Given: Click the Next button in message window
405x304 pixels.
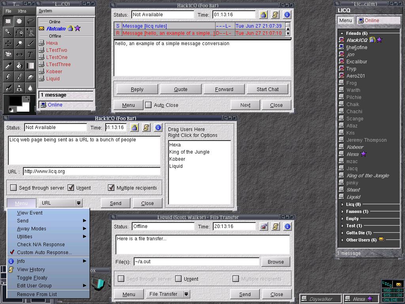Looking at the screenshot, I should [x=245, y=105].
